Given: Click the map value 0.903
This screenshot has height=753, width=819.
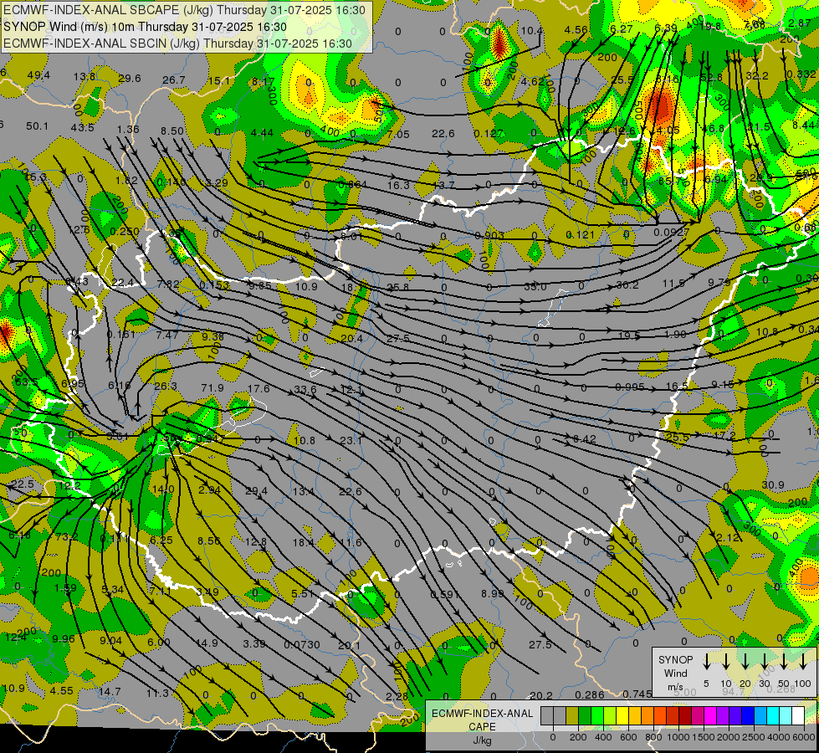Looking at the screenshot, I should [x=489, y=236].
